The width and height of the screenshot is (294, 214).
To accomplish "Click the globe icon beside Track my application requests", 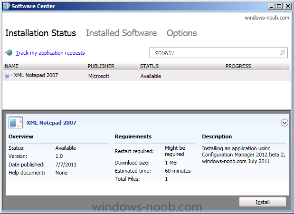I will tap(9, 53).
